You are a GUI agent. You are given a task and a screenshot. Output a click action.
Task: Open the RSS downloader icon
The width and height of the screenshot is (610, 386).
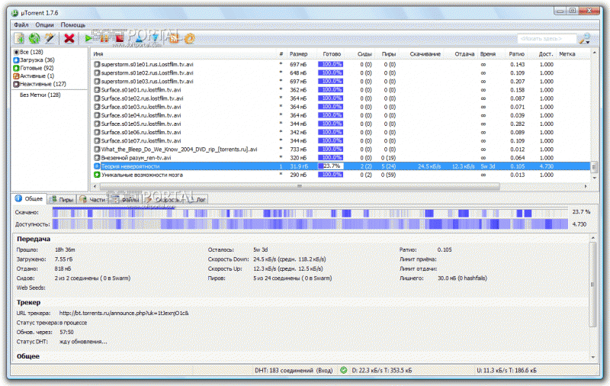(174, 38)
